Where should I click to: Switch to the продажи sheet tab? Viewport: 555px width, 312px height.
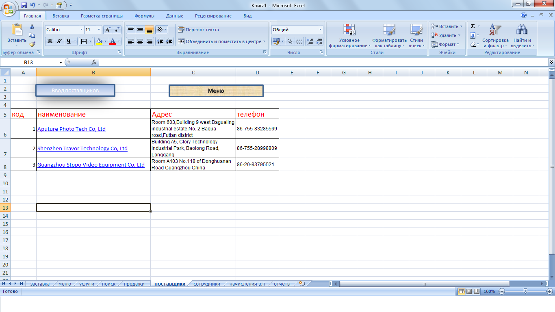[x=134, y=284]
